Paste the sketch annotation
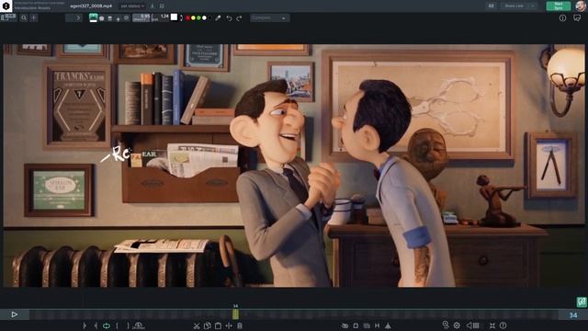The width and height of the screenshot is (588, 331). 218,325
